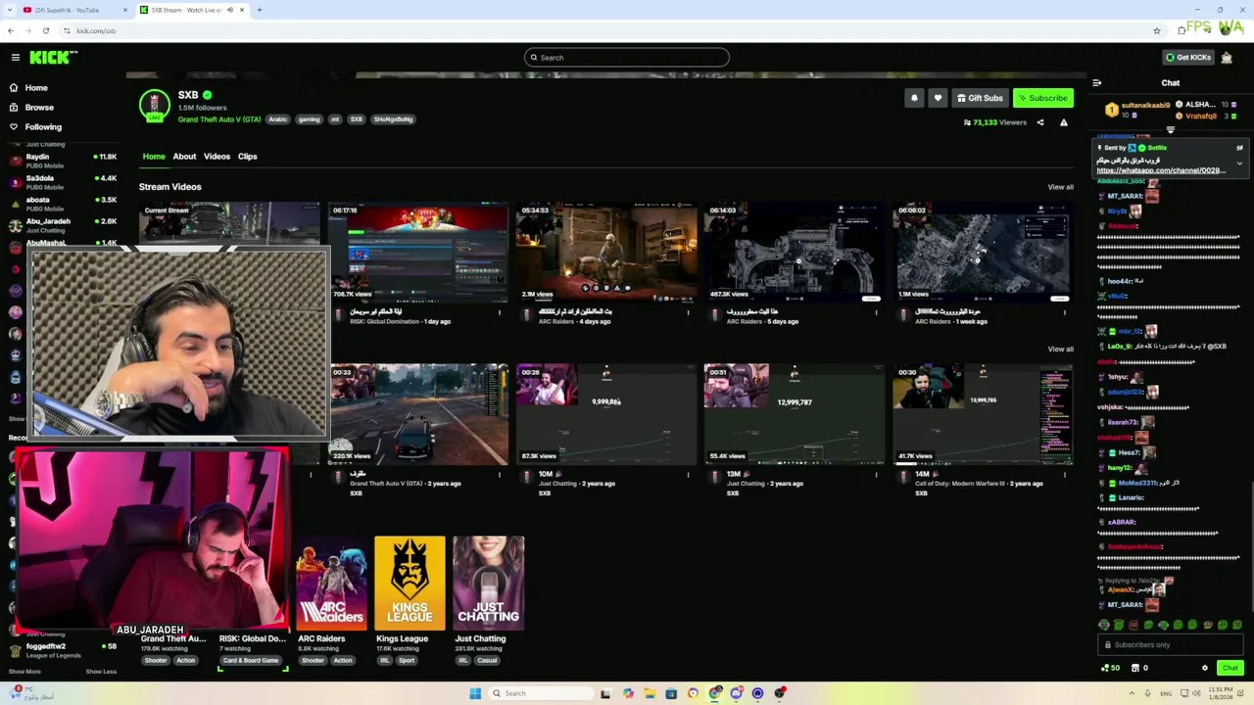Go to Home in left sidebar
The height and width of the screenshot is (705, 1254).
click(x=36, y=88)
